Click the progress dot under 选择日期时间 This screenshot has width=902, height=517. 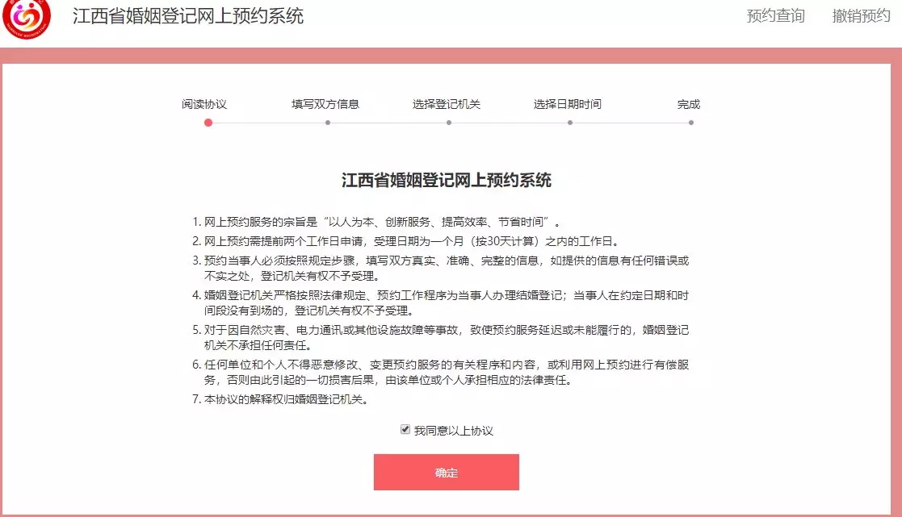tap(570, 123)
